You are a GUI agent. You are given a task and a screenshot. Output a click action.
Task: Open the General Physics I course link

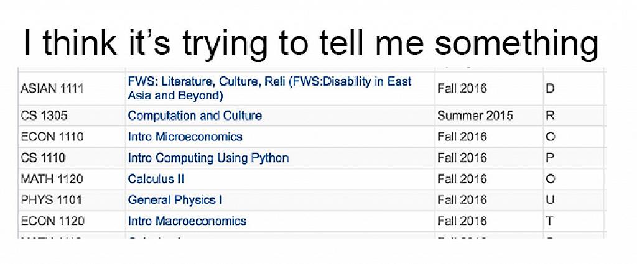click(x=175, y=200)
